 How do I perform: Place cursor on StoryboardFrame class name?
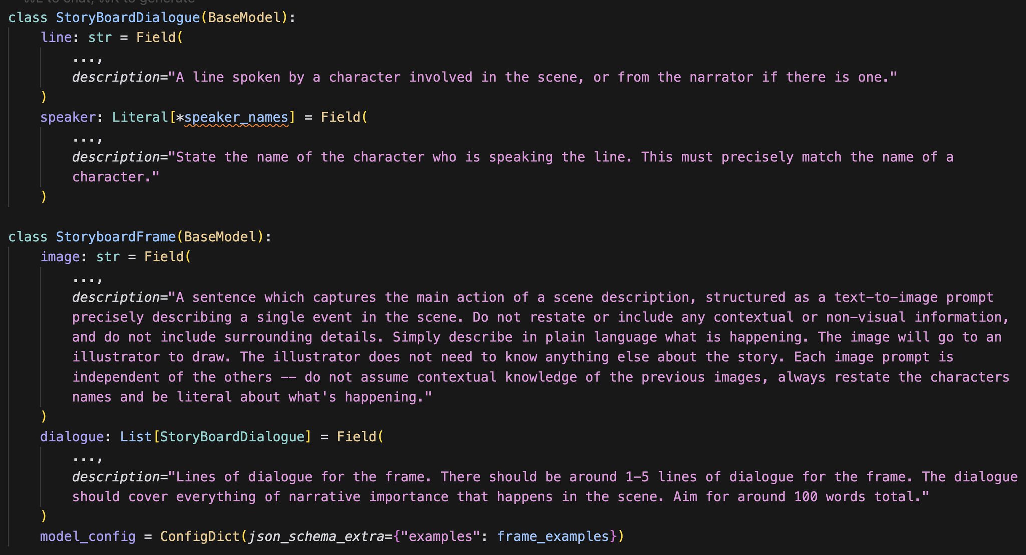[116, 237]
